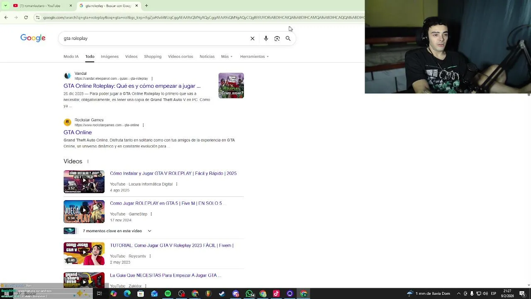Open Steam from the taskbar
Image resolution: width=531 pixels, height=299 pixels.
(222, 294)
